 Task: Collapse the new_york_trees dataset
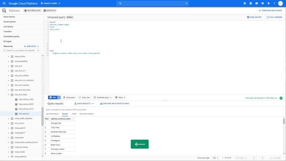tap(8, 95)
